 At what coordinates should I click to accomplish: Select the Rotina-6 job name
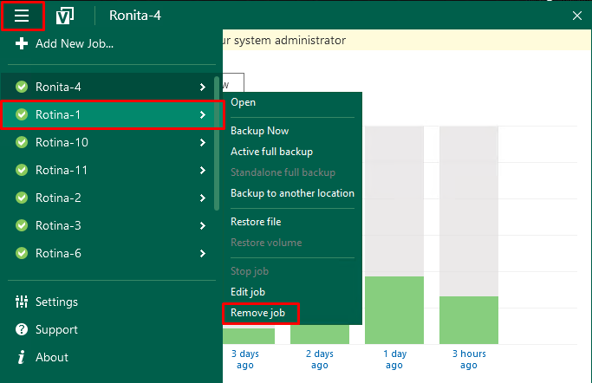coord(58,254)
